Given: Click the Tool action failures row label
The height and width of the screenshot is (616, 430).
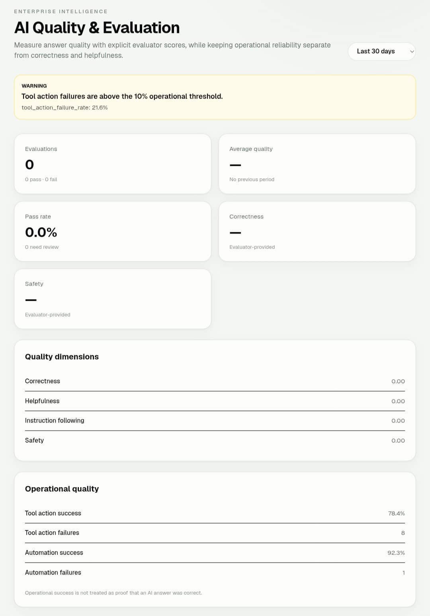Looking at the screenshot, I should point(52,533).
